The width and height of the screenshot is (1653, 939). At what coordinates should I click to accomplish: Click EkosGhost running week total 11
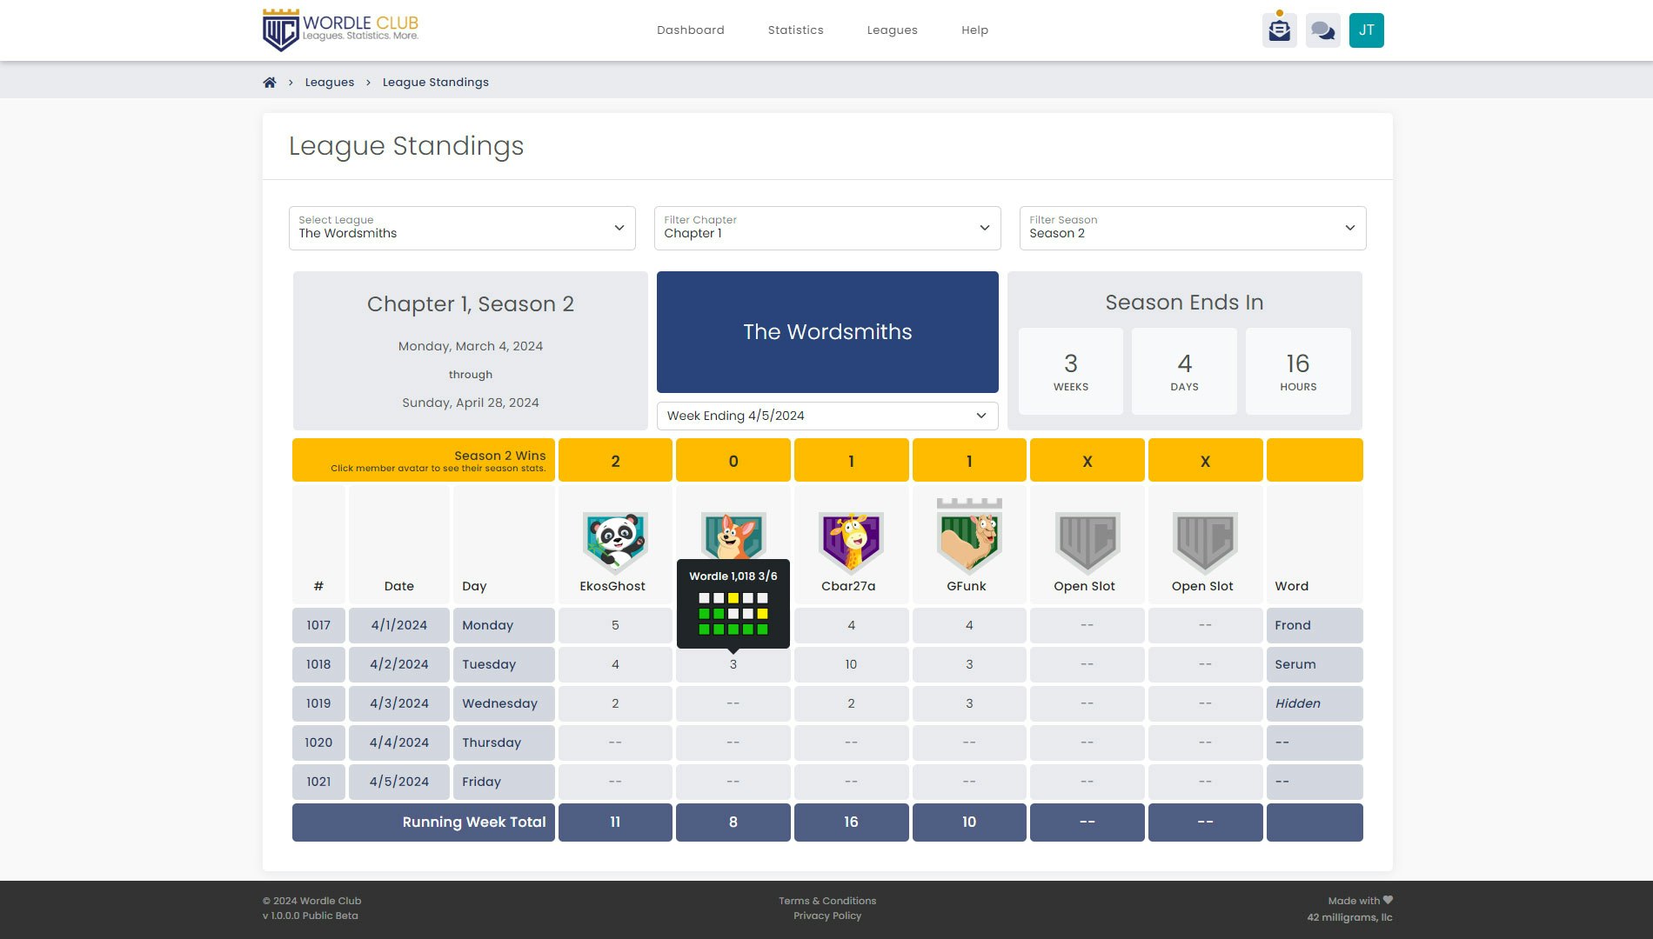[x=615, y=822]
